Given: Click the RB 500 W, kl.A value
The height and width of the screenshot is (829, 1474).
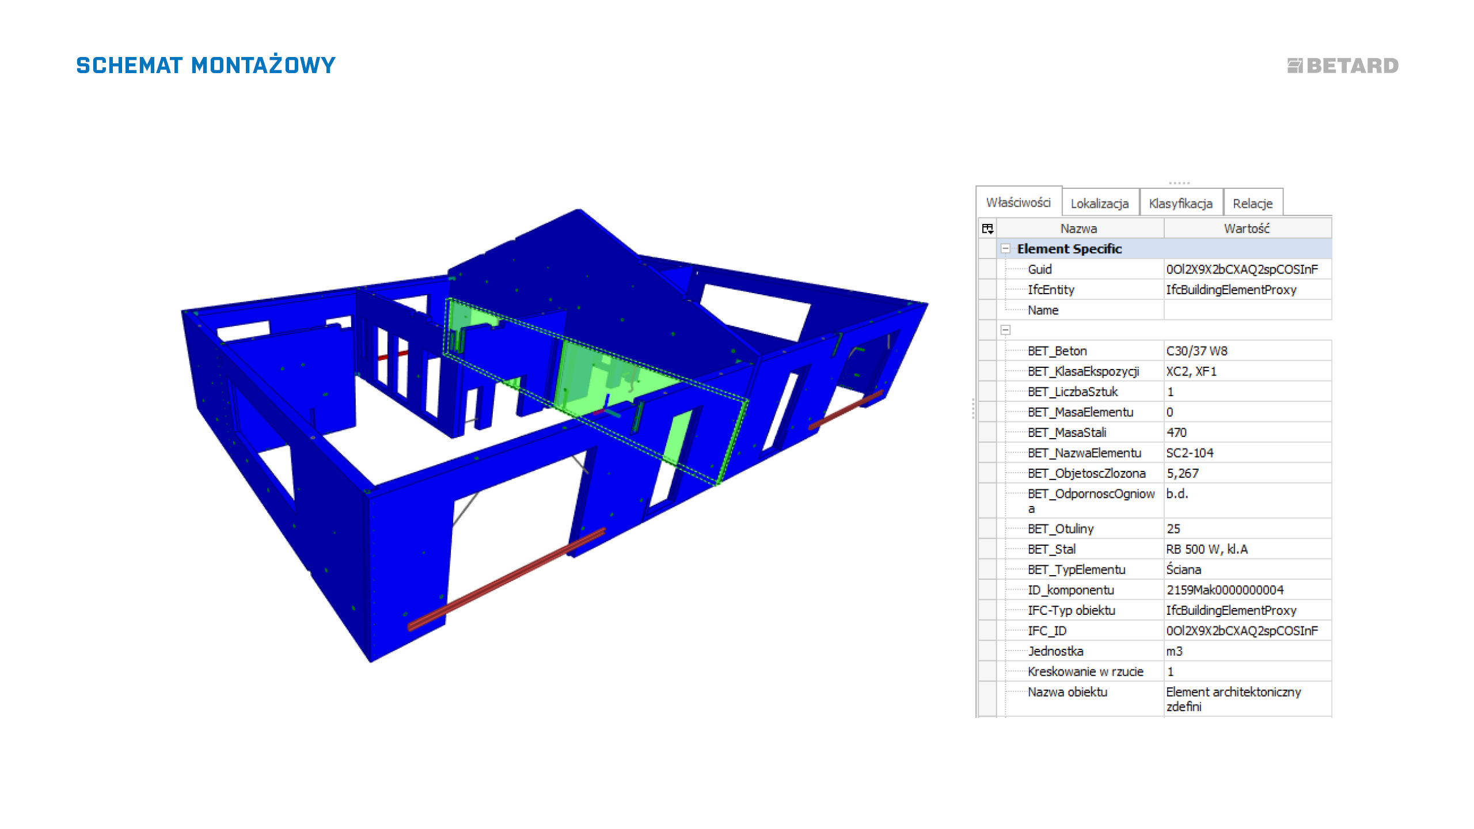Looking at the screenshot, I should 1207,549.
